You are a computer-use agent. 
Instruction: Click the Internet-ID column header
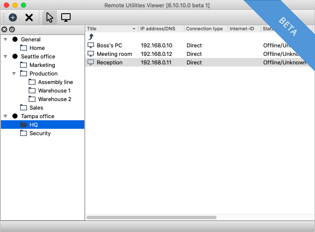tap(242, 29)
